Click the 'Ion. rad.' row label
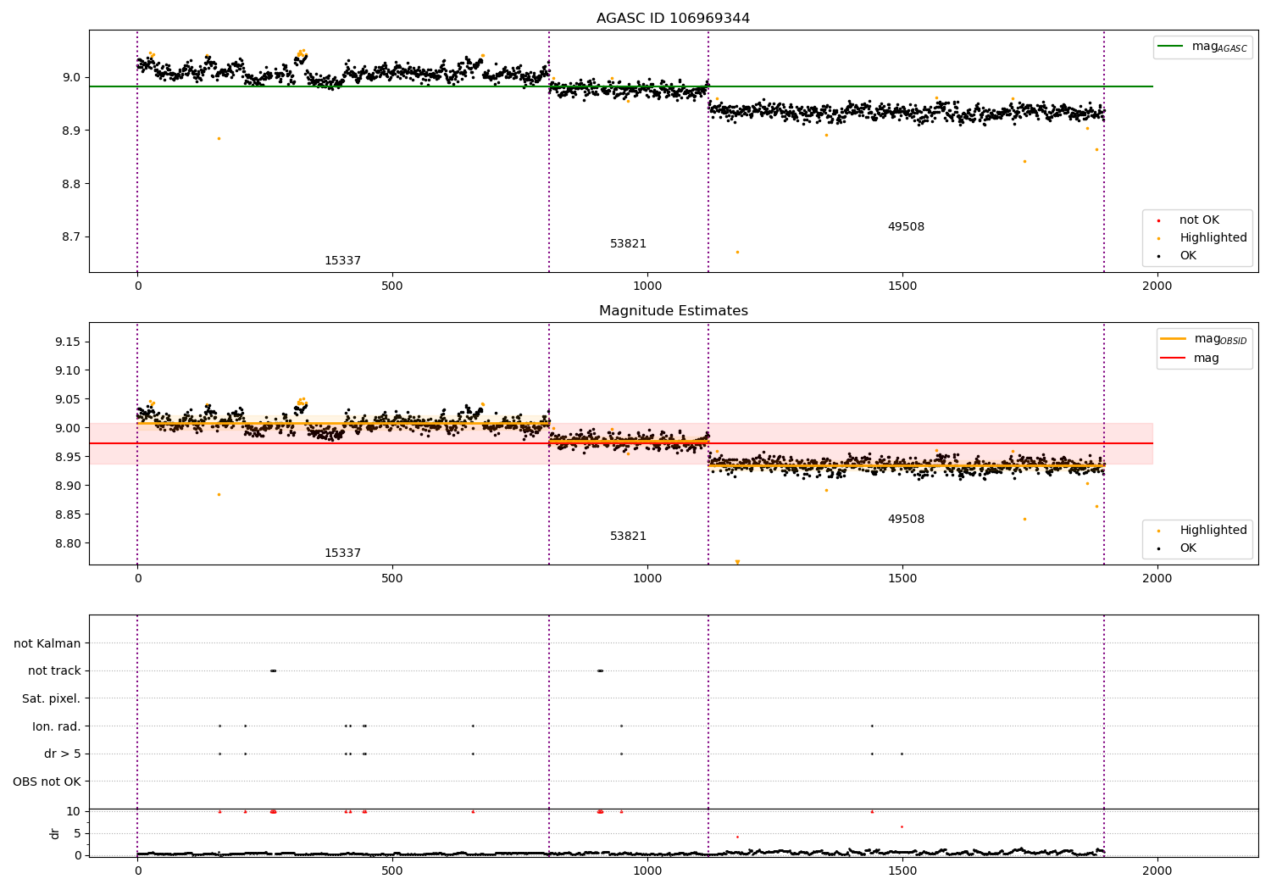The width and height of the screenshot is (1271, 890). pyautogui.click(x=57, y=726)
